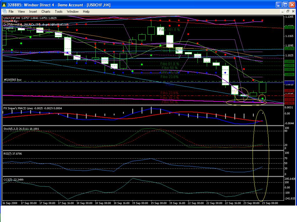Show the Window menu
Screen dimensions: 297x222
(73, 12)
